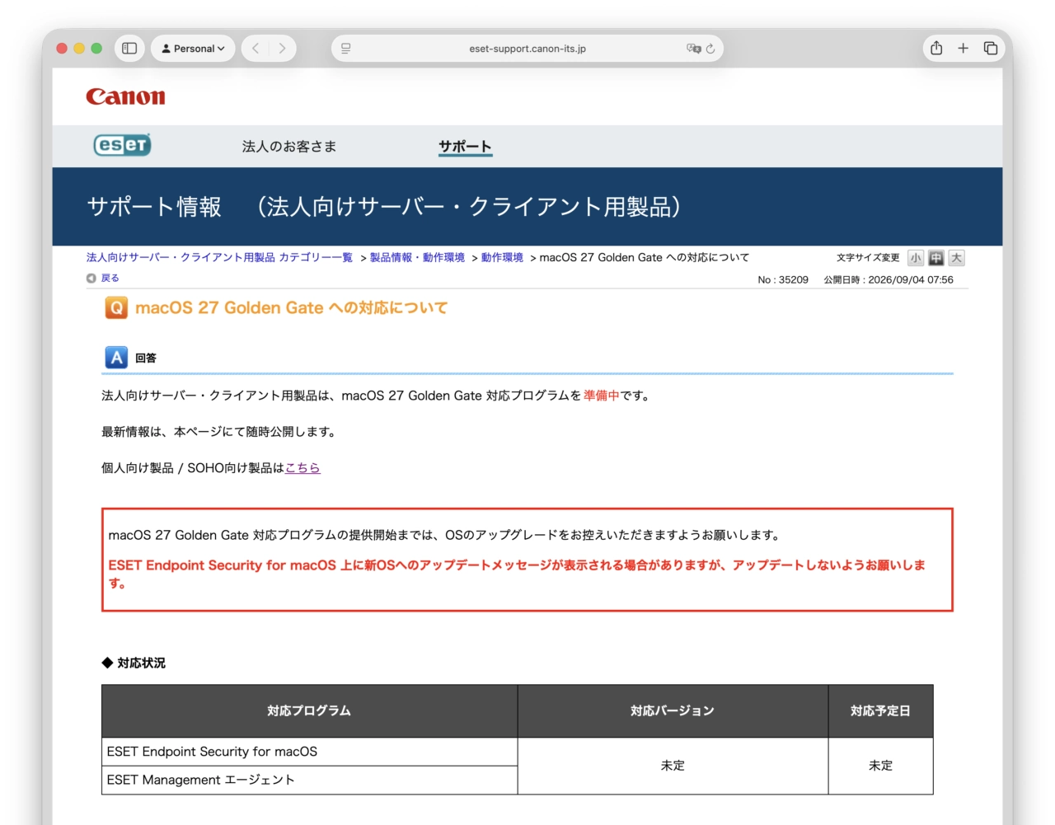Reload the page with the refresh icon
This screenshot has height=825, width=1055.
(710, 49)
